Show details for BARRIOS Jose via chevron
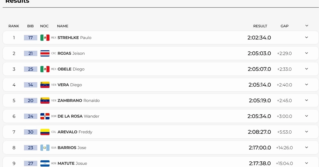 (x=307, y=147)
